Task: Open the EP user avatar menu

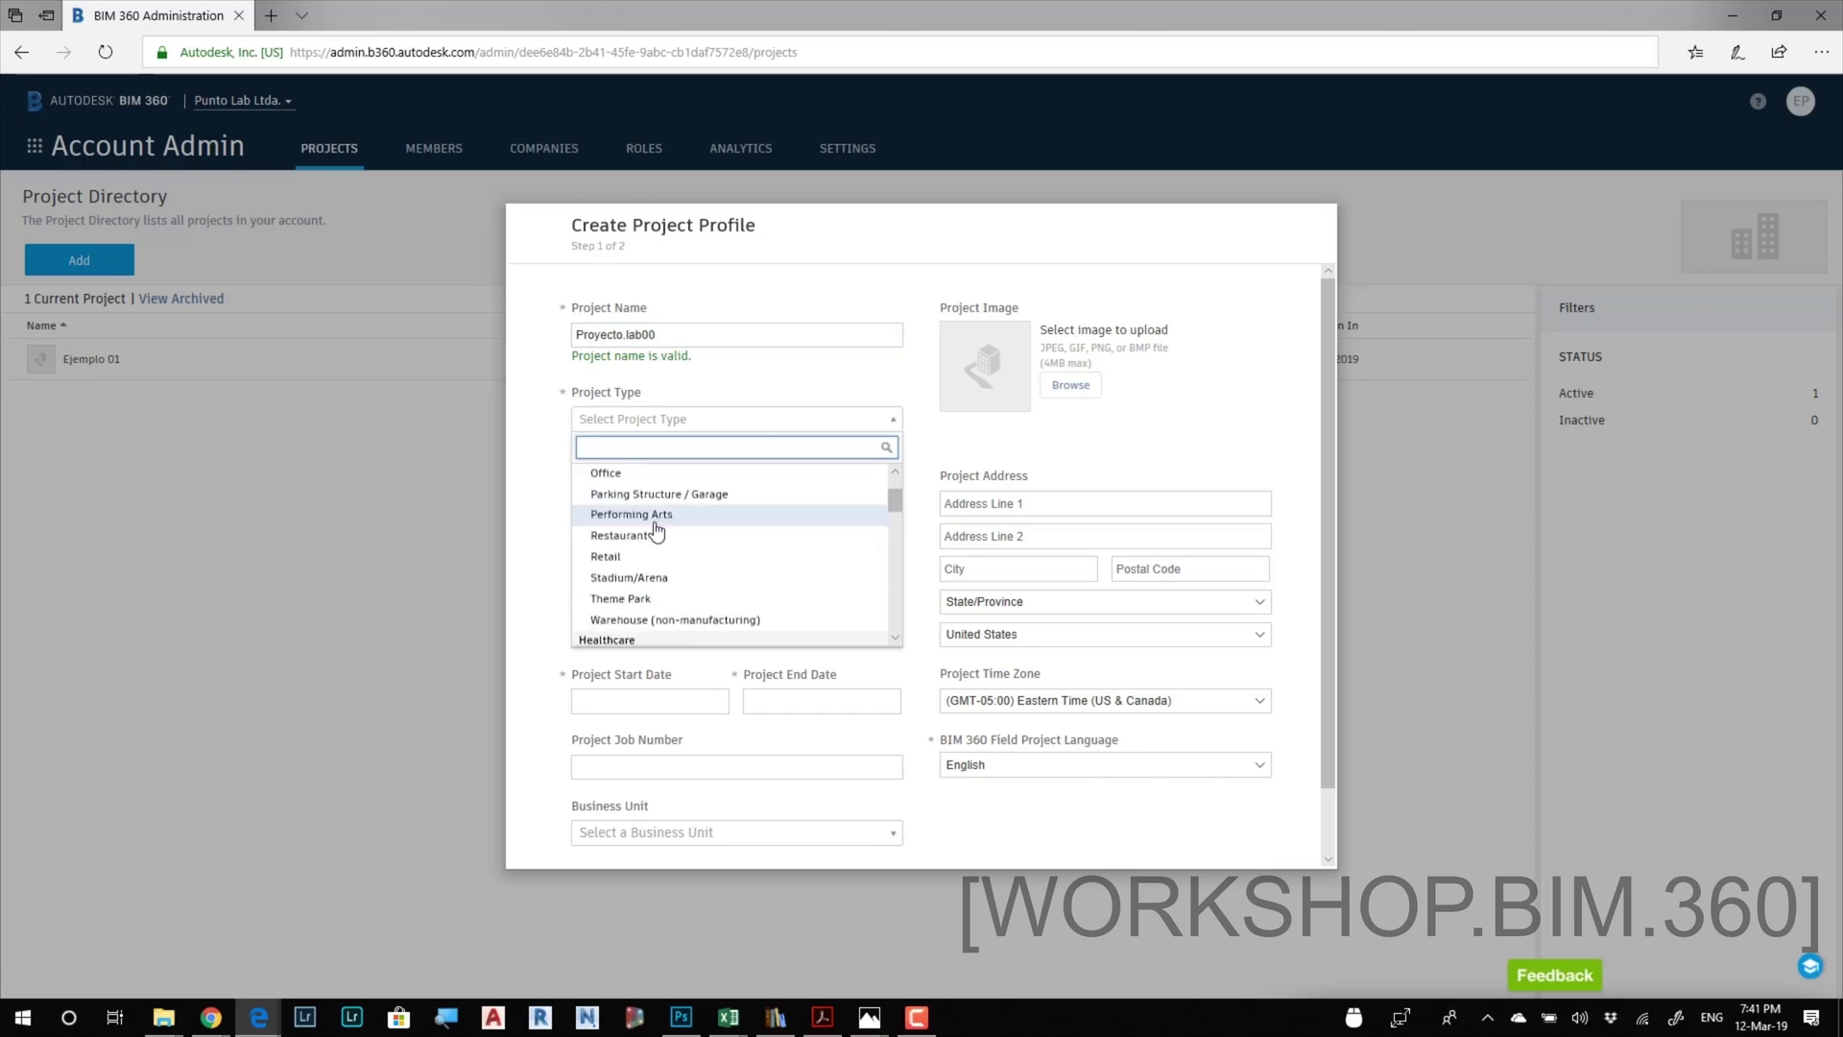Action: point(1801,101)
